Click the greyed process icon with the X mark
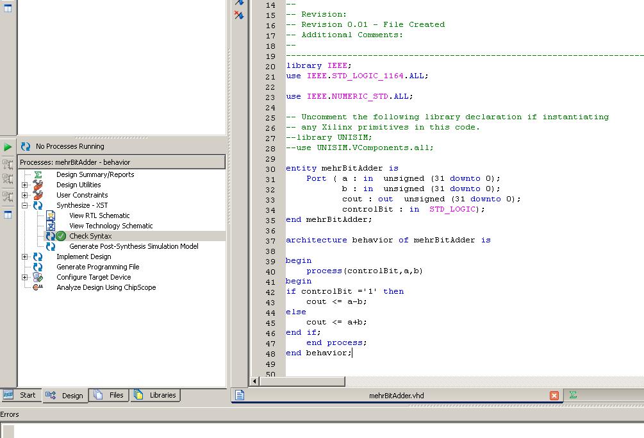The height and width of the screenshot is (438, 644). tap(8, 179)
